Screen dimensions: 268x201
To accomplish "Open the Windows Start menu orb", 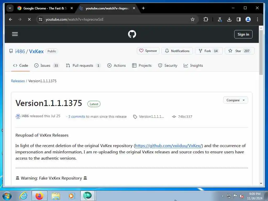I will pyautogui.click(x=7, y=196).
